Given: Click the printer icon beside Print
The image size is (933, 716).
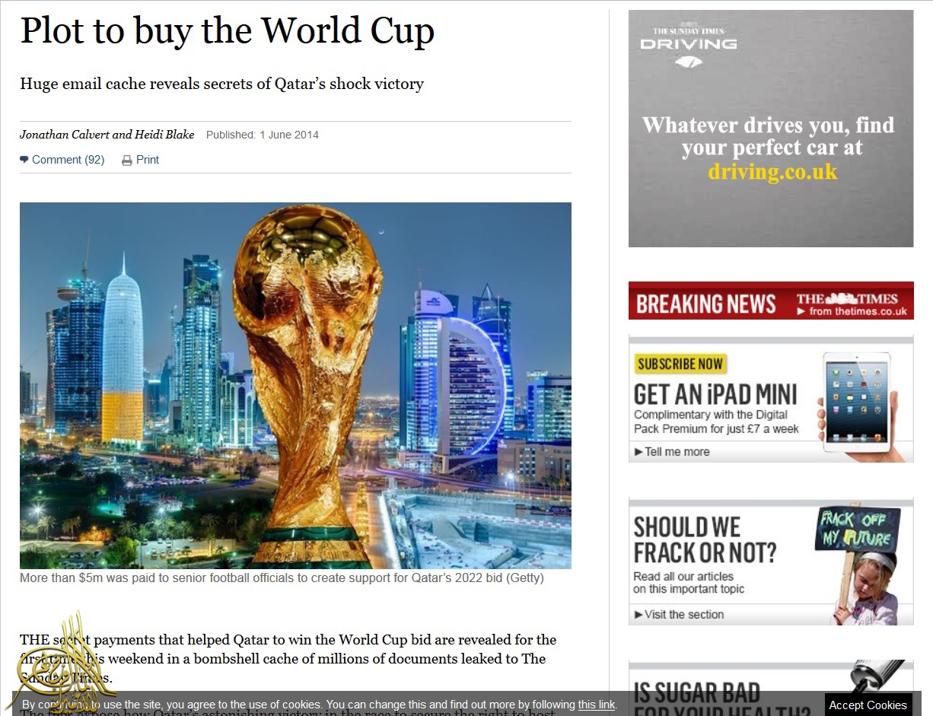Looking at the screenshot, I should tap(127, 161).
